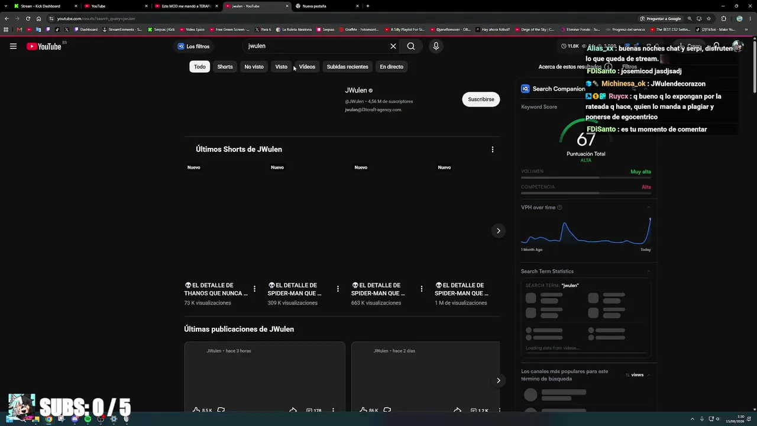
Task: Click Preguntar a Google in the address bar
Action: point(660,19)
